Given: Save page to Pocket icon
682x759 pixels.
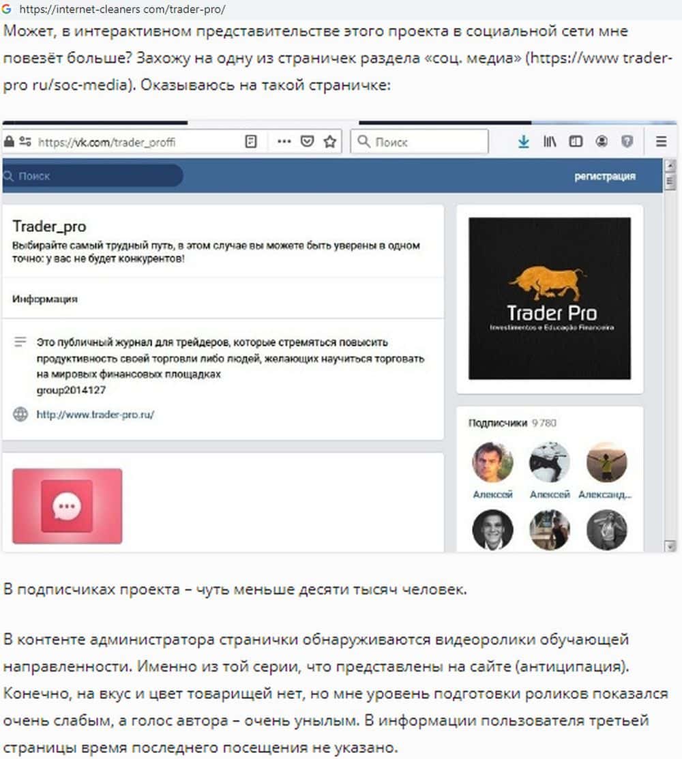Looking at the screenshot, I should tap(308, 141).
